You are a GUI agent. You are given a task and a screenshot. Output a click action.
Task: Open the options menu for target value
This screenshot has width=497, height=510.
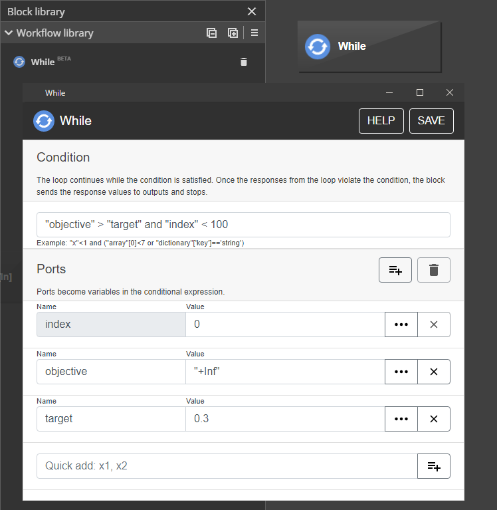click(401, 419)
